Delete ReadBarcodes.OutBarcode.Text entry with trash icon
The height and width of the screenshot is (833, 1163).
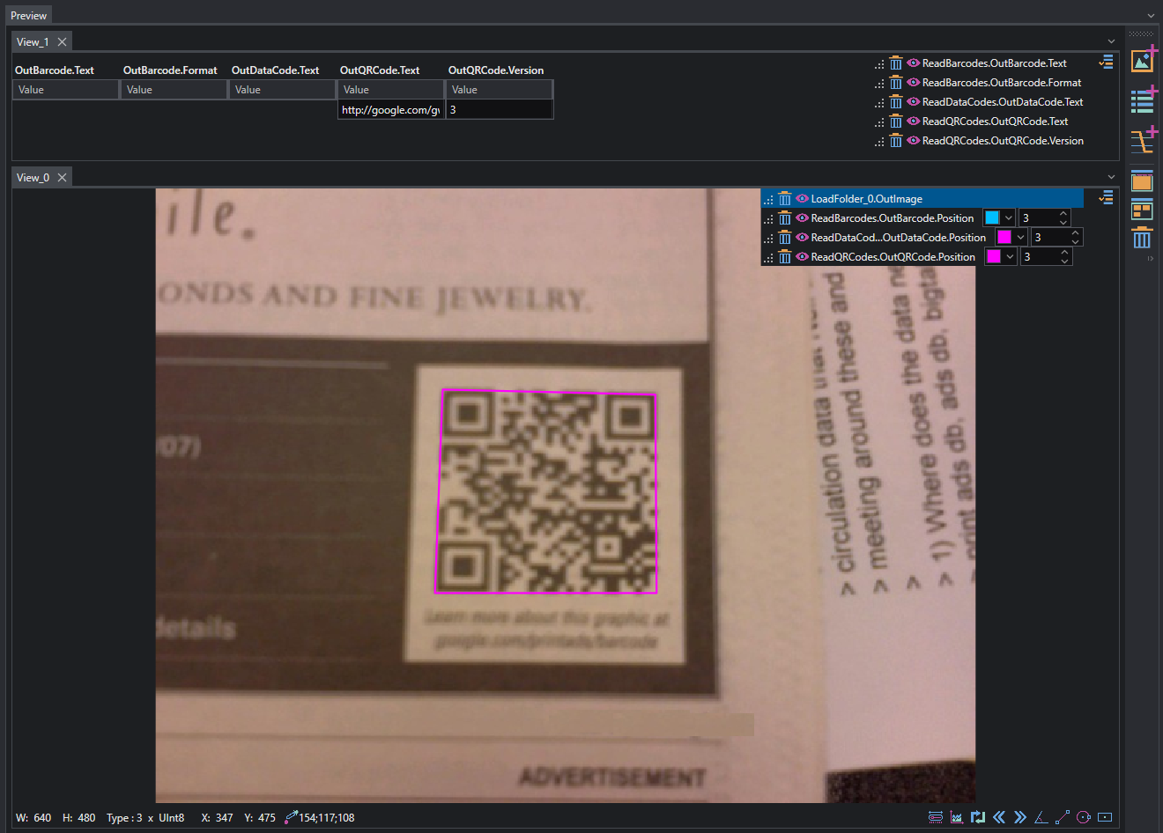[896, 63]
